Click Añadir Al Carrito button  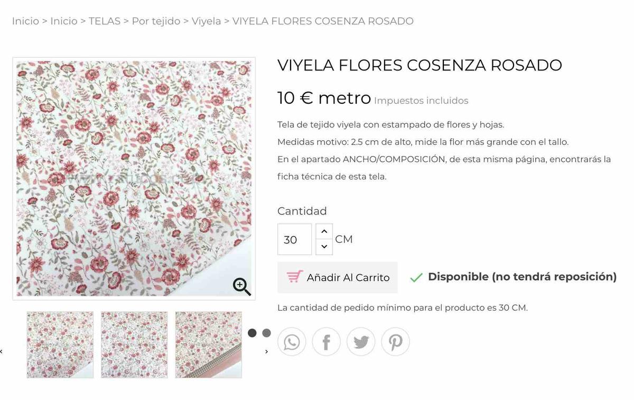[x=338, y=277]
